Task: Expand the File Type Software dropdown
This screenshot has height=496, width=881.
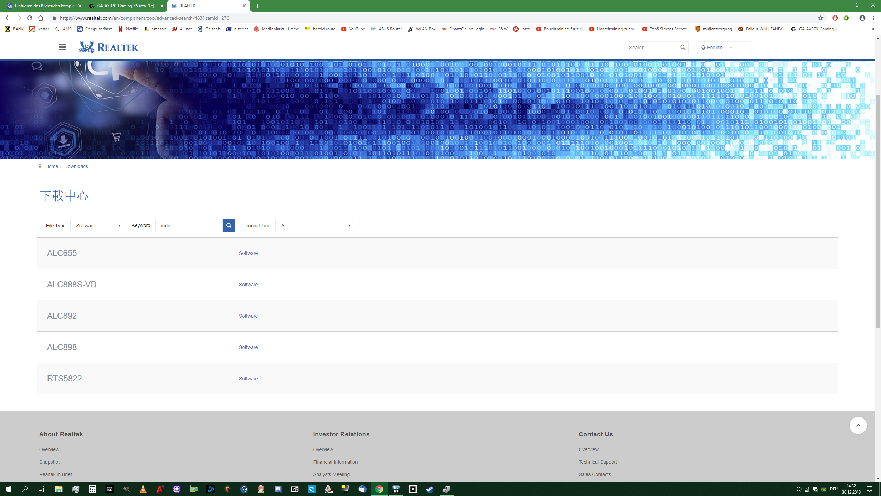Action: [97, 226]
